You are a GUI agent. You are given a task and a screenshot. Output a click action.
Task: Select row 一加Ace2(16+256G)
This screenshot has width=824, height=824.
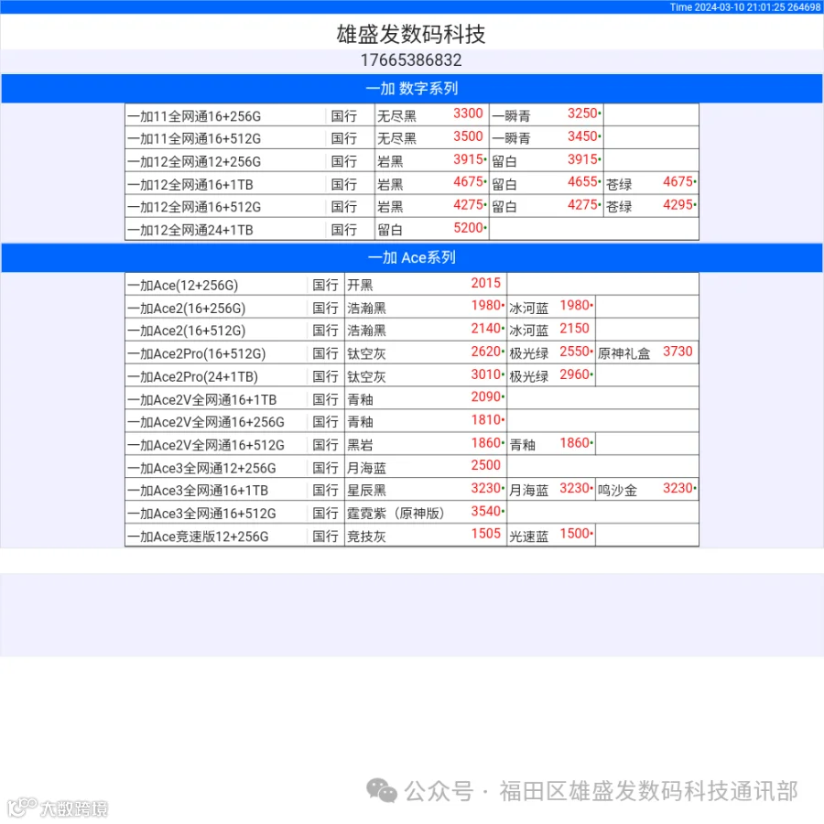click(x=412, y=307)
